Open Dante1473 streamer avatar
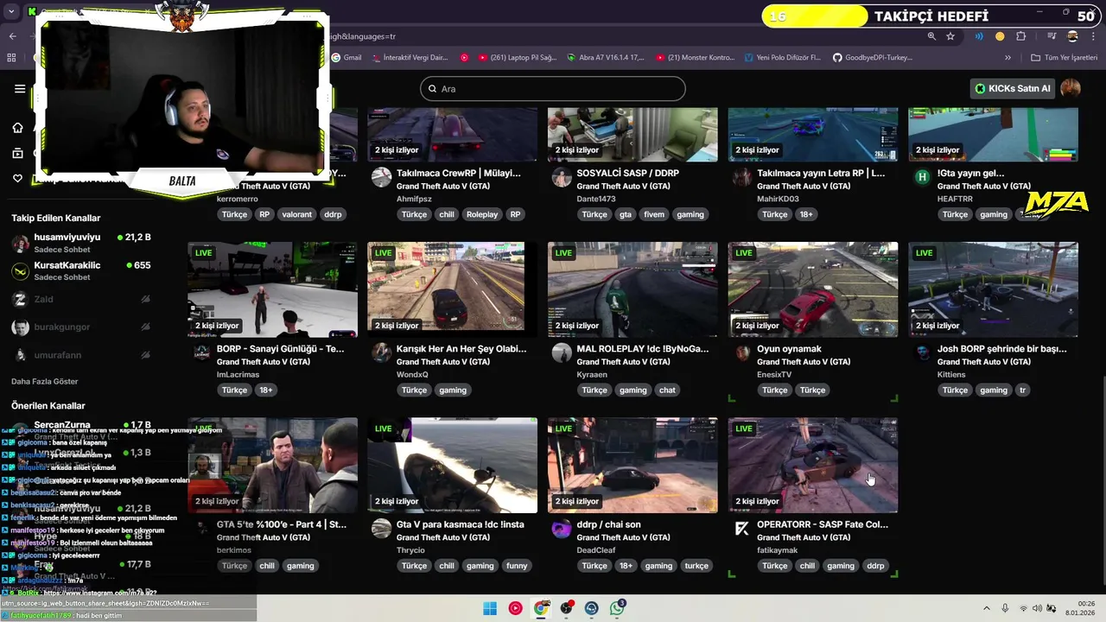The width and height of the screenshot is (1106, 622). tap(562, 178)
